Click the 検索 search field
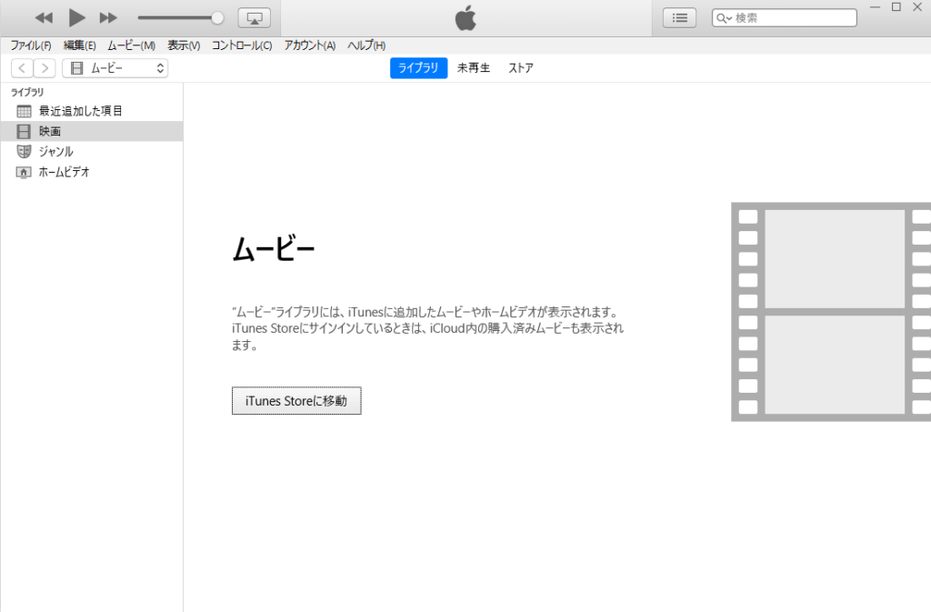The width and height of the screenshot is (931, 612). tap(784, 18)
